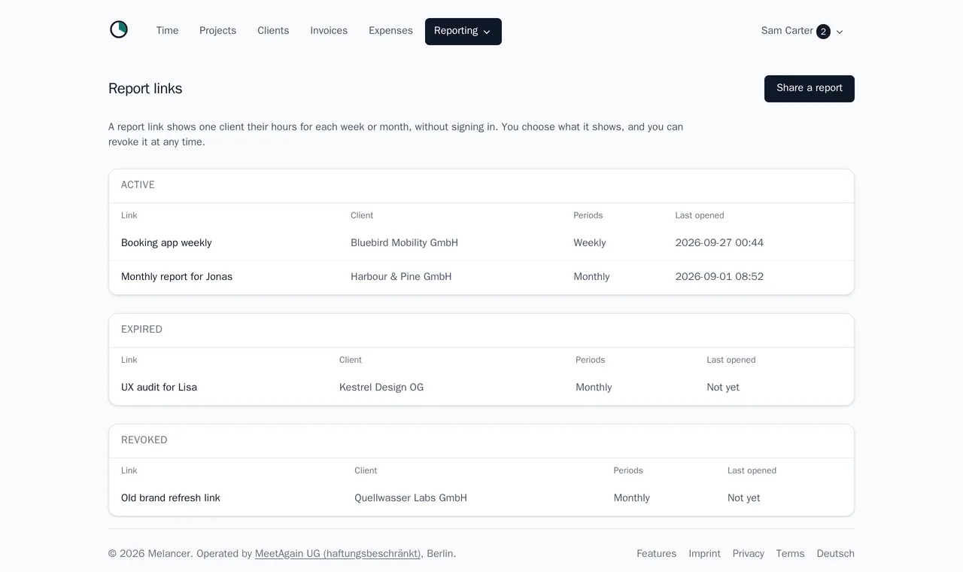Switch to the Invoices section
This screenshot has width=963, height=572.
point(329,31)
